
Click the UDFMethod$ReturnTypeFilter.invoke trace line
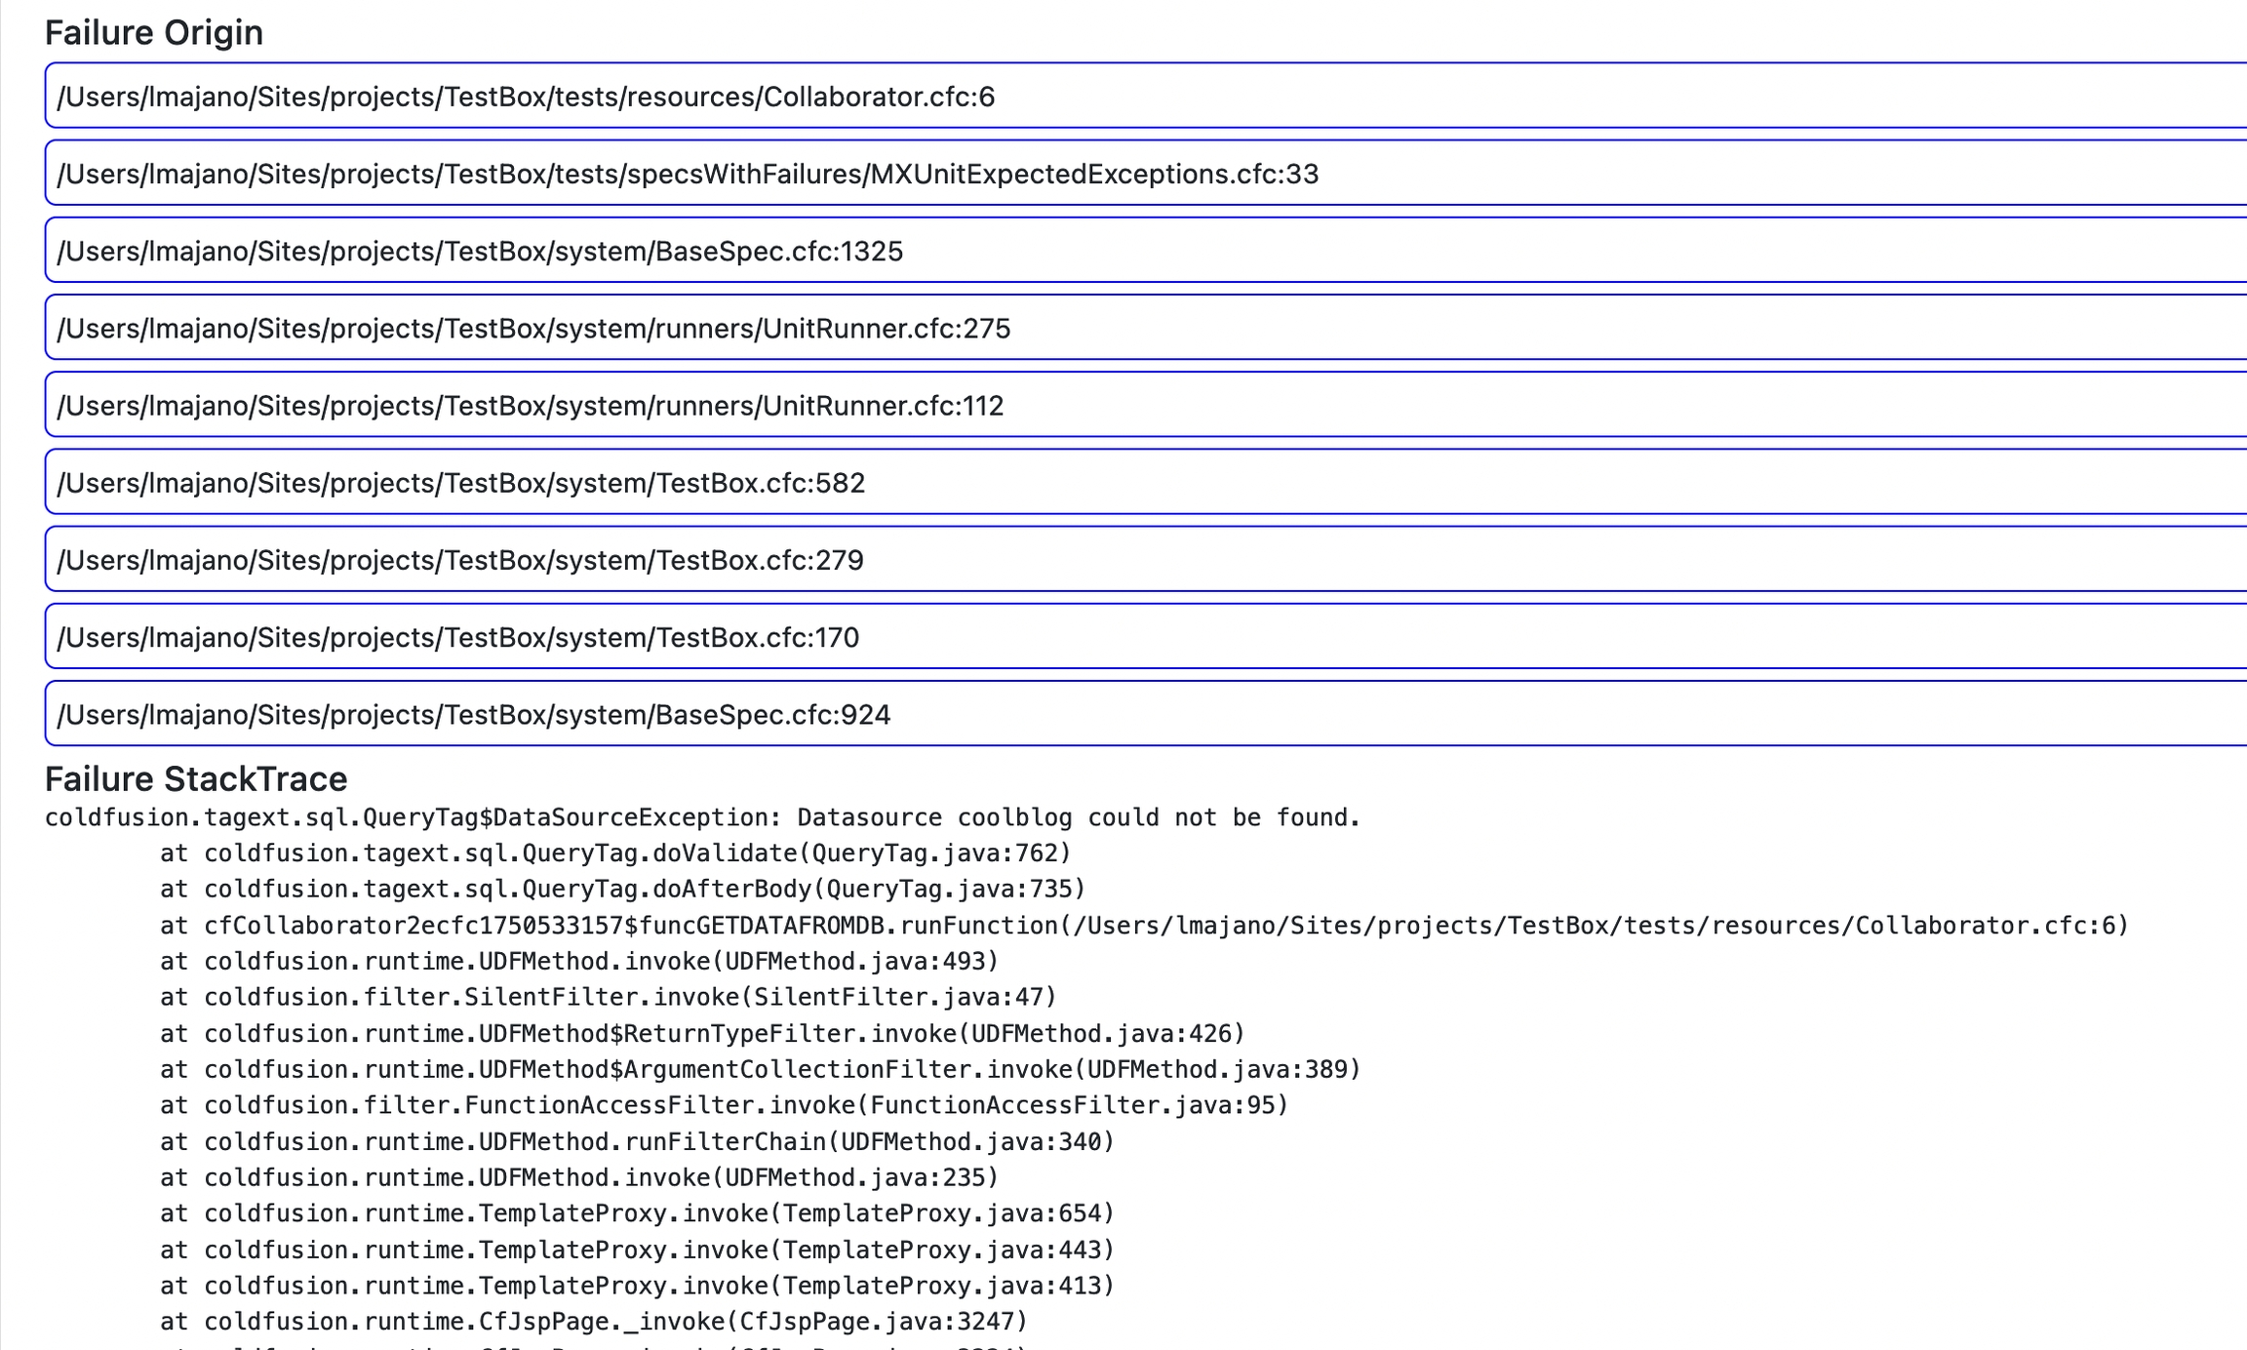[x=702, y=1033]
